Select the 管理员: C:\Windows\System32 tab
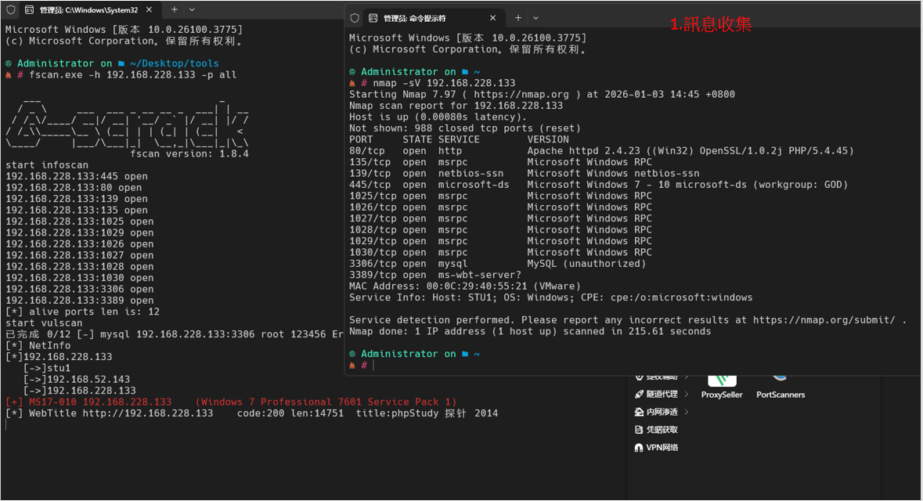Viewport: 923px width, 501px height. tap(88, 10)
